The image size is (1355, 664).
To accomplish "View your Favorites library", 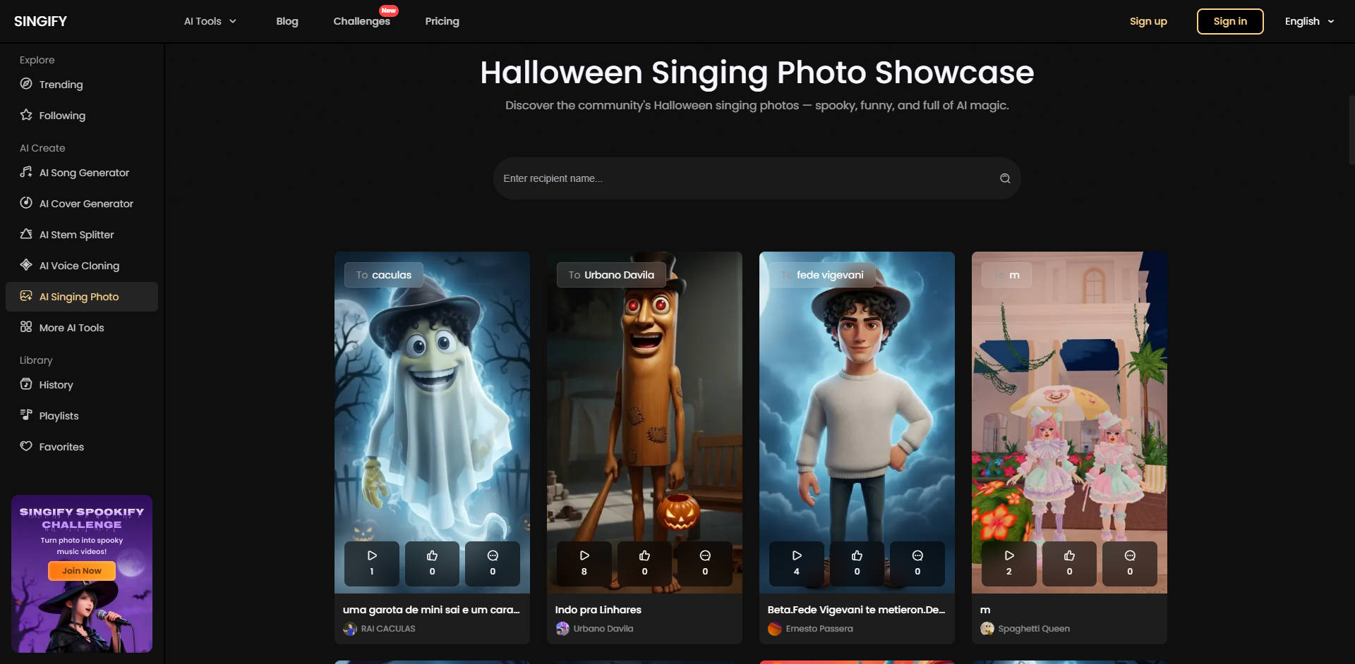I will click(x=61, y=446).
